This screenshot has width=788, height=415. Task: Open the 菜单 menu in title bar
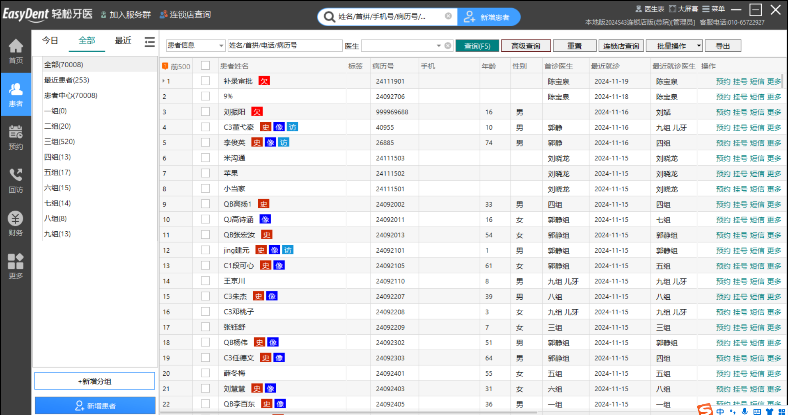[x=714, y=9]
